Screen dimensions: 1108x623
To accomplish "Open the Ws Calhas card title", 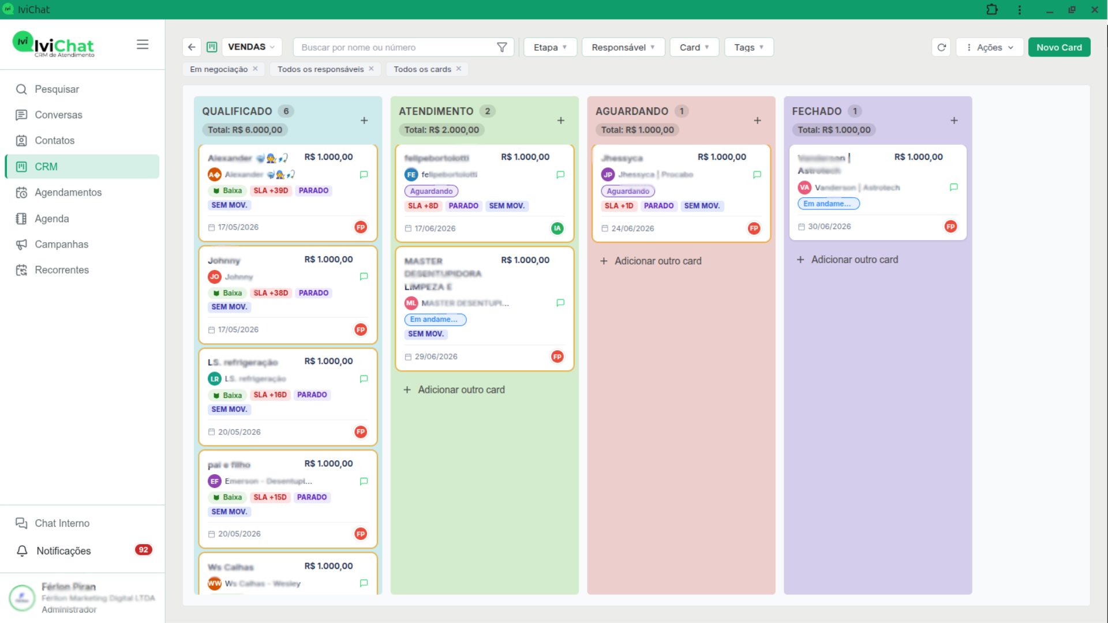I will [x=231, y=568].
